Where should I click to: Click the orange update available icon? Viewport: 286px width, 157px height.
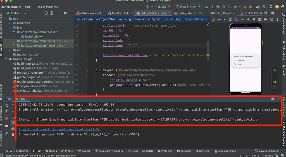[277, 7]
